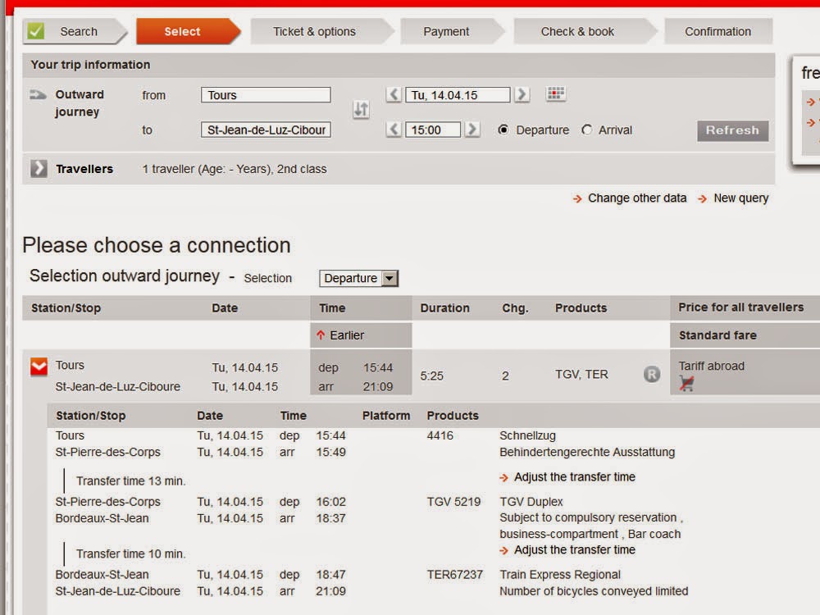Image resolution: width=820 pixels, height=615 pixels.
Task: Click the Transfer time 13 min. text
Action: (x=130, y=481)
